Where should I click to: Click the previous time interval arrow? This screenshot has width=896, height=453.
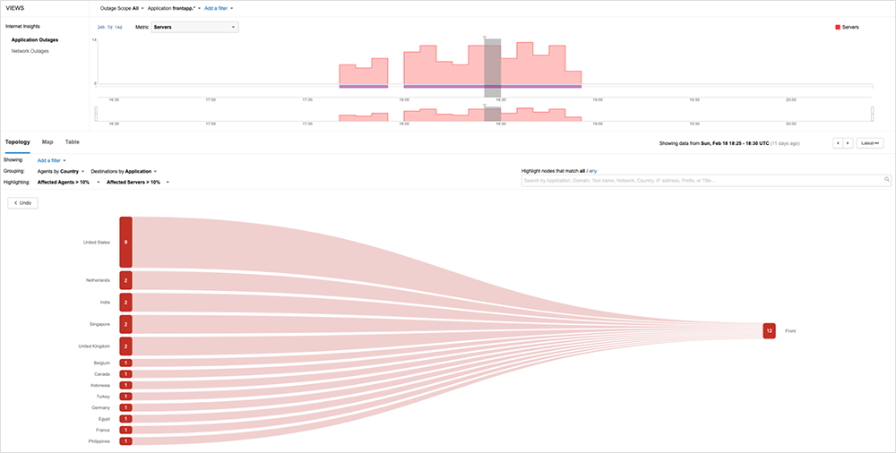[838, 142]
